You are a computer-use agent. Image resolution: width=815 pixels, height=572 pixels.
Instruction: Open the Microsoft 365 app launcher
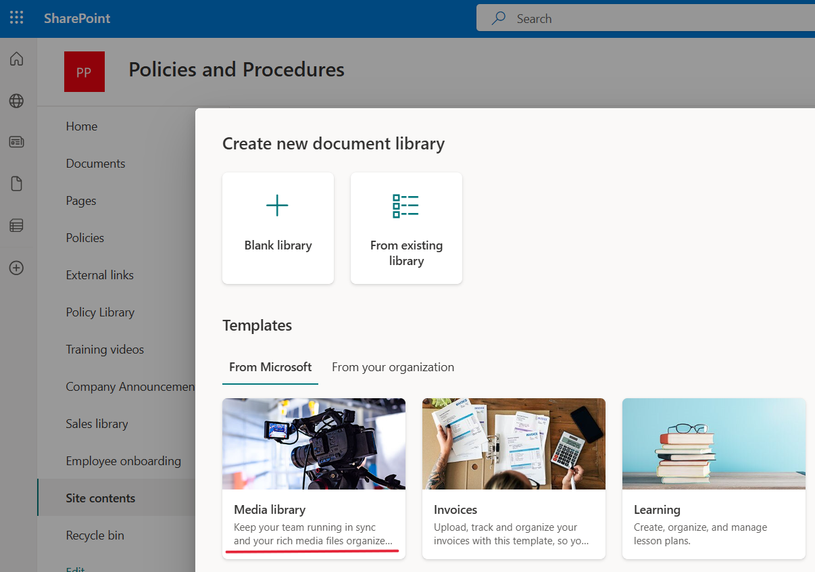click(x=16, y=18)
